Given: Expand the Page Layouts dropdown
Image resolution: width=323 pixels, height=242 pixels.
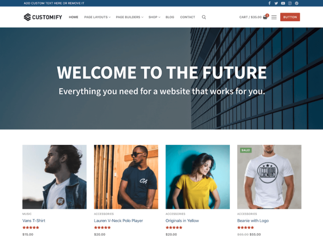Looking at the screenshot, I should pos(97,17).
